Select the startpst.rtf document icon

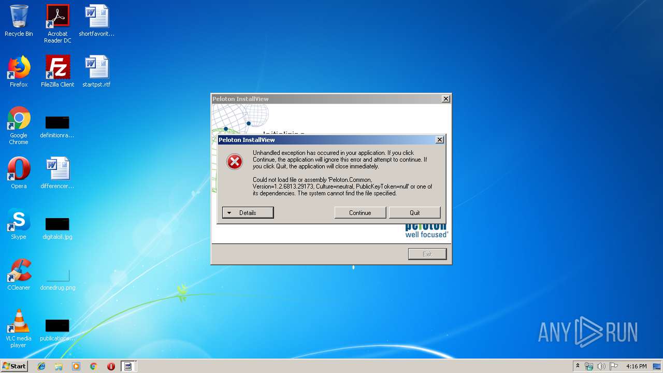pos(96,71)
